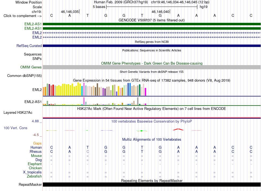Image resolution: width=261 pixels, height=191 pixels.
Task: Click '100 vertebrates Basewise Conservation by PhyloP'
Action: pos(151,121)
